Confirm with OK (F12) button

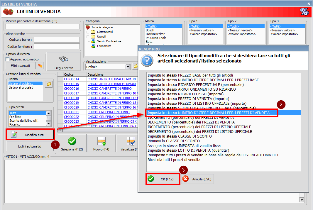[x=163, y=179]
